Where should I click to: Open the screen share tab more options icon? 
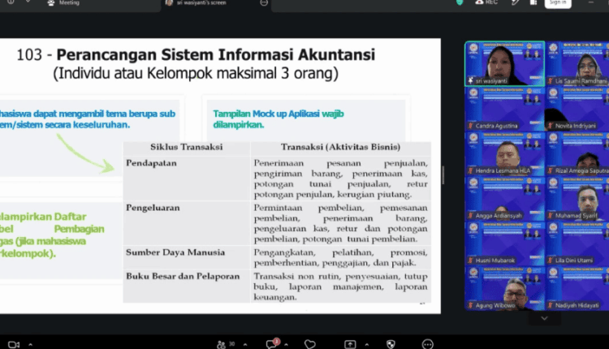pyautogui.click(x=264, y=2)
